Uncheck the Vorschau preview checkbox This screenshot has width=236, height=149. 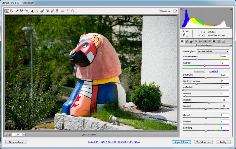[x=160, y=11]
